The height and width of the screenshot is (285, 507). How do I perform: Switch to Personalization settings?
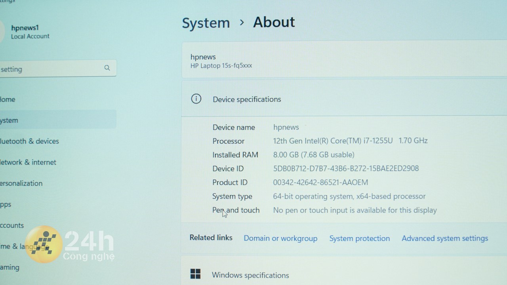(21, 183)
